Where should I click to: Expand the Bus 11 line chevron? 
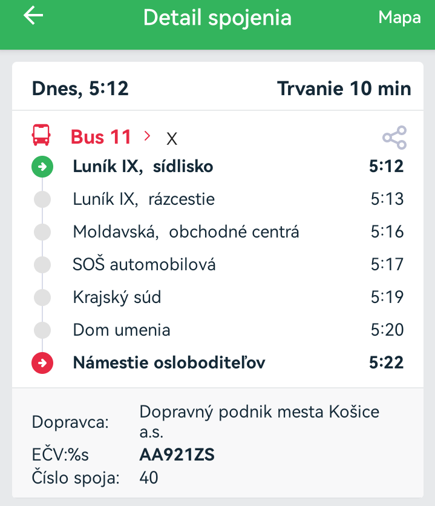click(147, 136)
